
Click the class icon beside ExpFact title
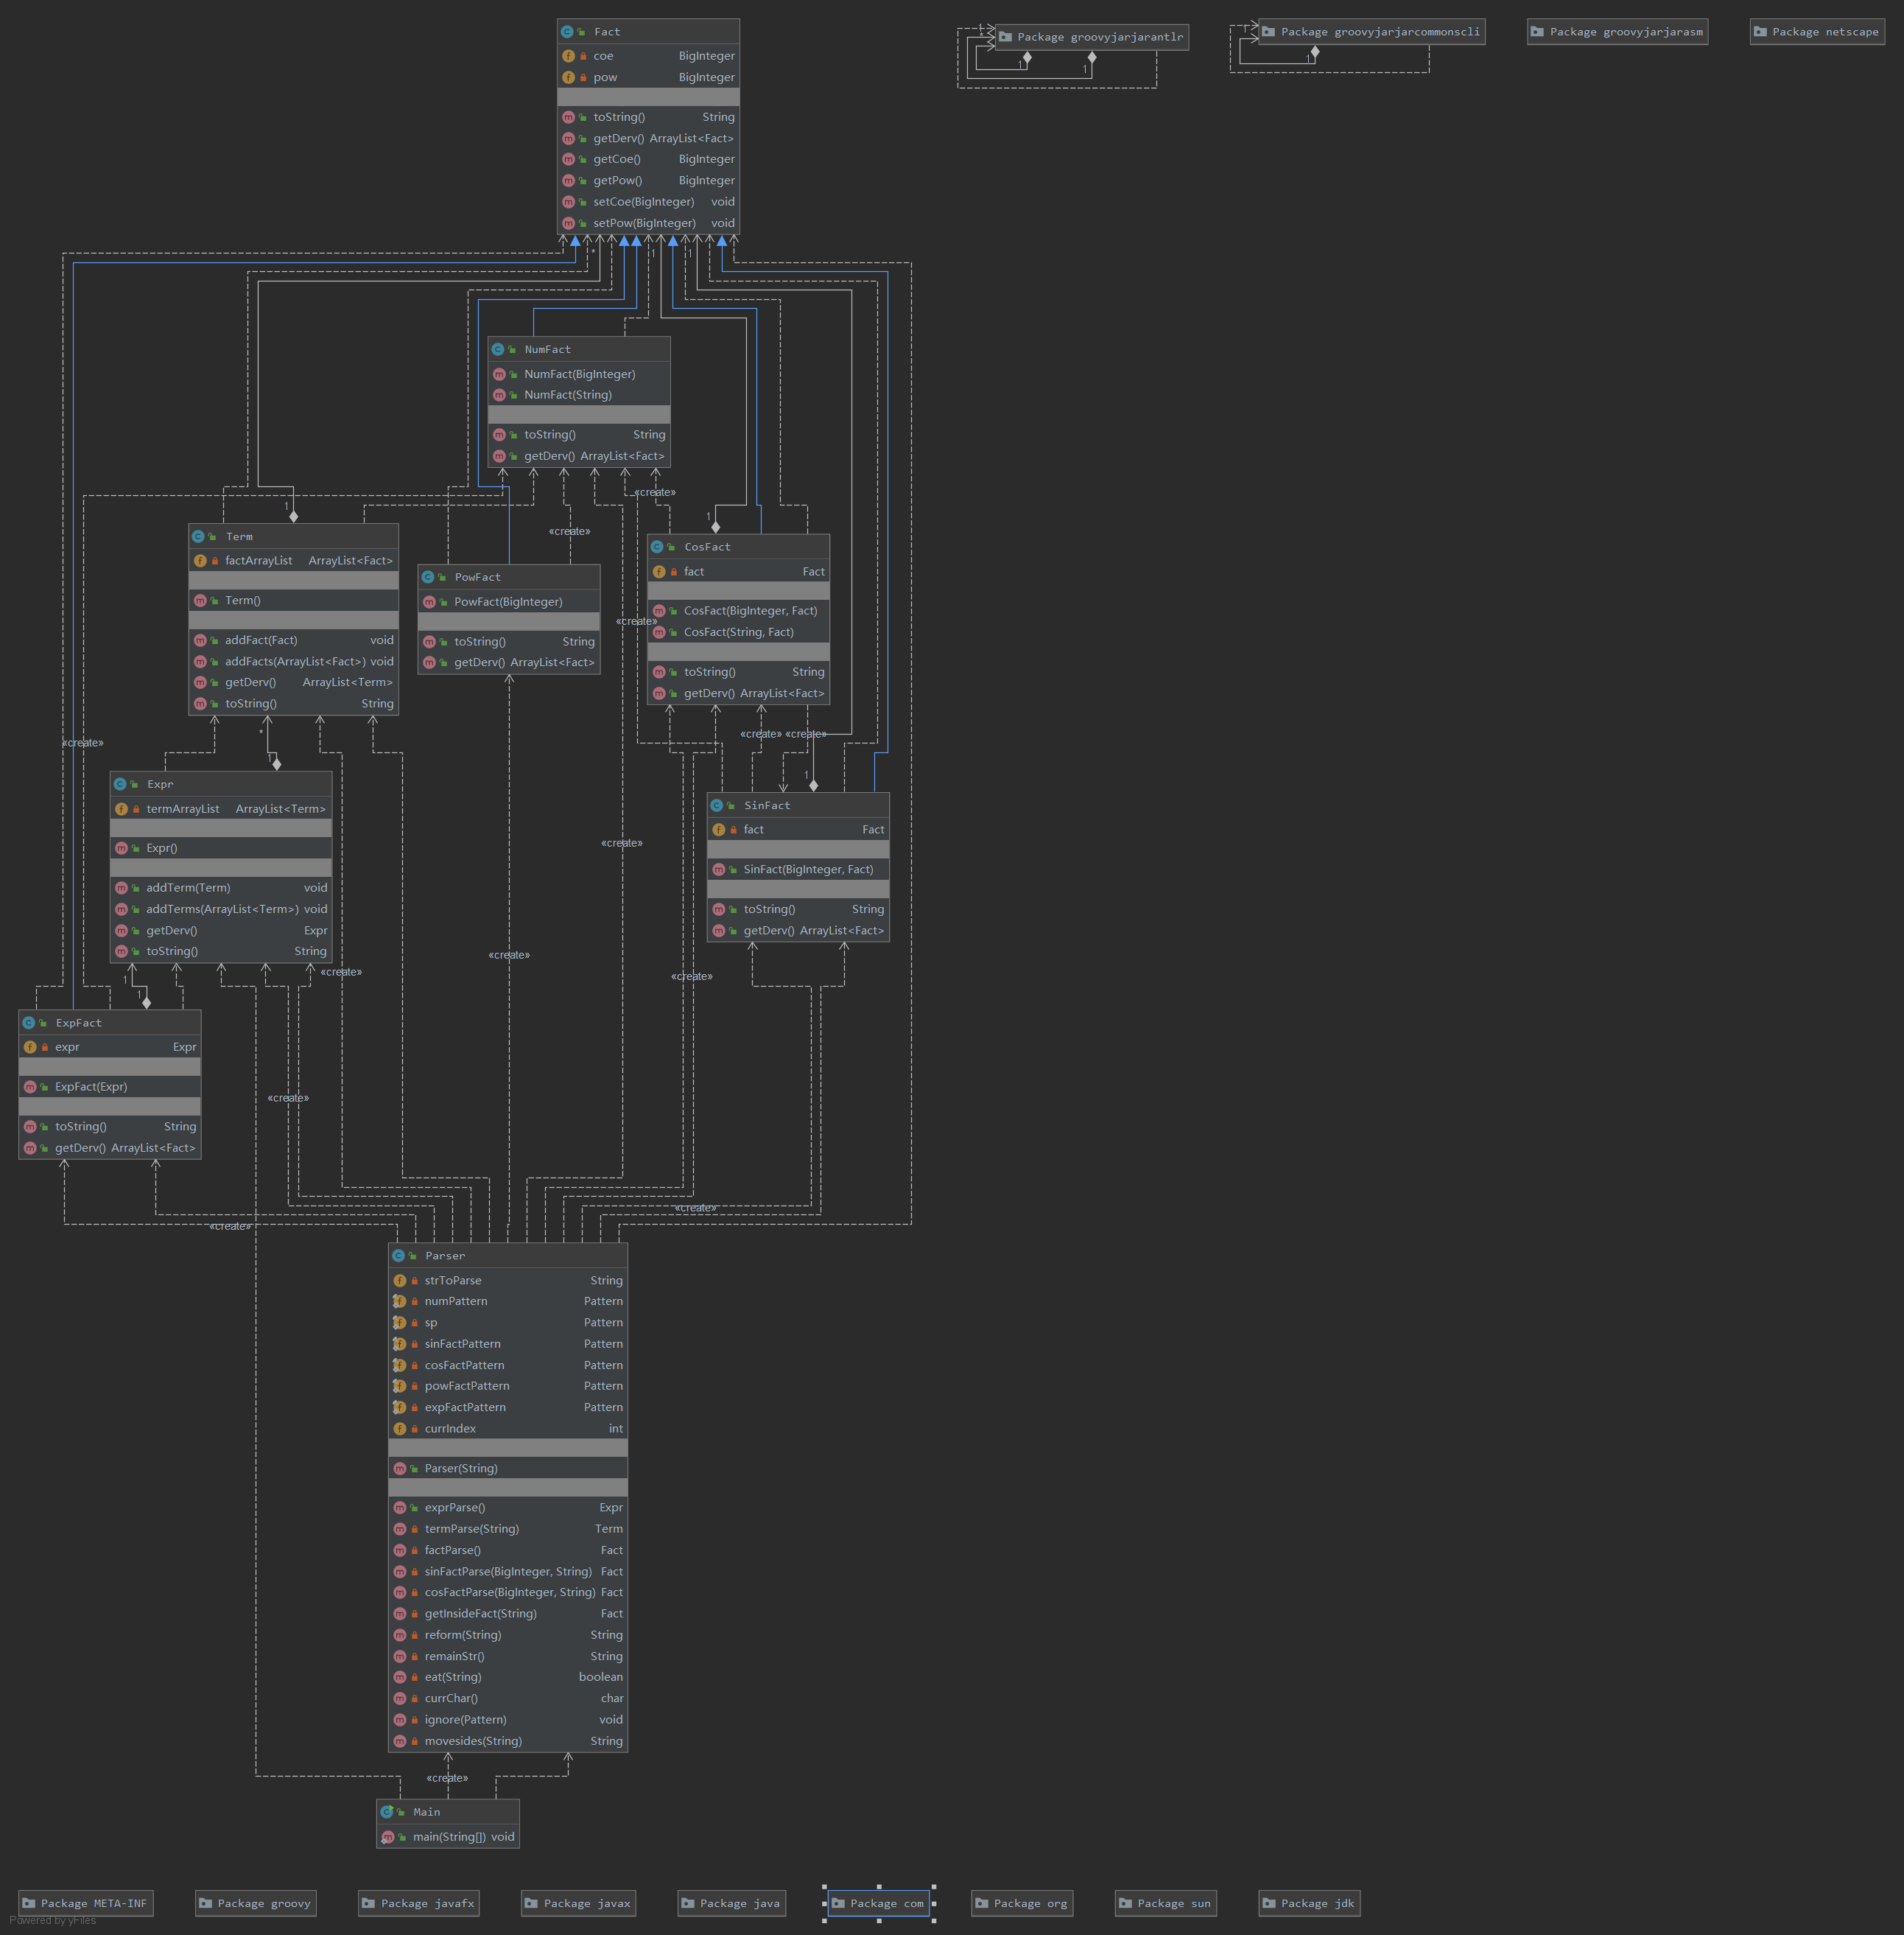pyautogui.click(x=29, y=1023)
